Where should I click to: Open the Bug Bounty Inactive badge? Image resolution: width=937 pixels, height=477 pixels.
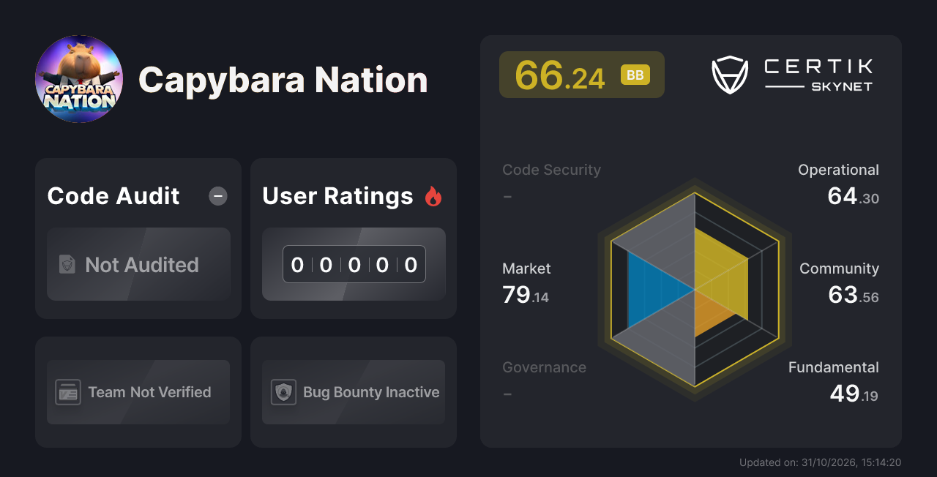[x=354, y=392]
